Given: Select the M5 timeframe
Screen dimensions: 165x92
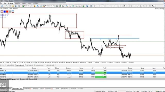Looking at the screenshot, I should (x=99, y=6).
